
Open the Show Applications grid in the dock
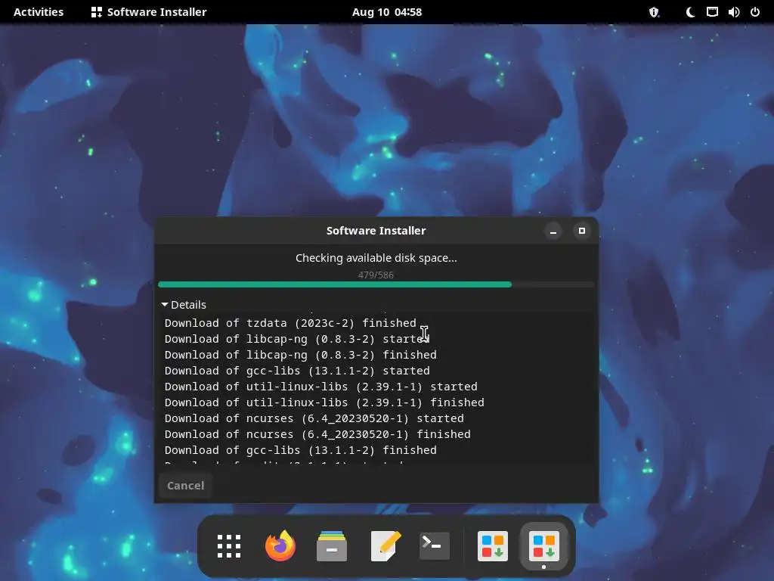(229, 546)
